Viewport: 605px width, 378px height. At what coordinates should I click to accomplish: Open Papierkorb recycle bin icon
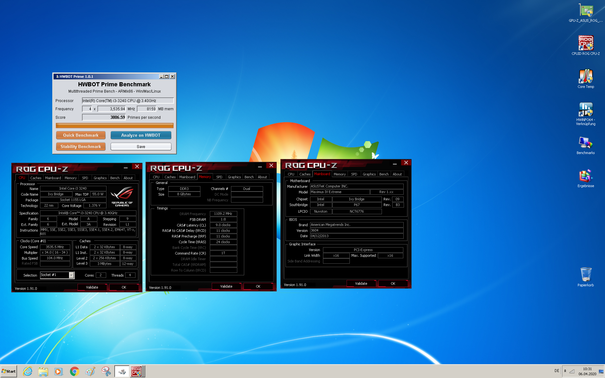[585, 277]
